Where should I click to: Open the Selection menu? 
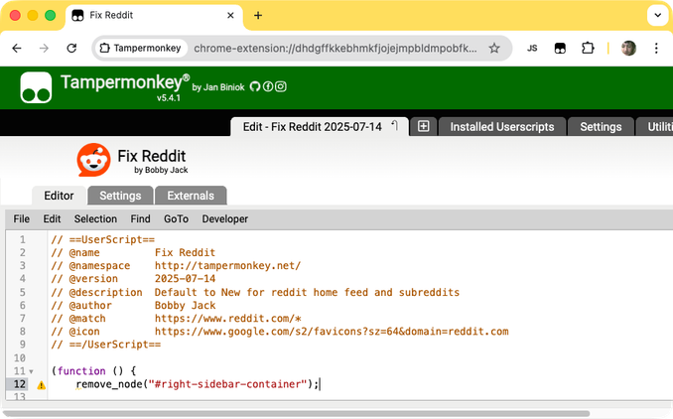tap(95, 219)
